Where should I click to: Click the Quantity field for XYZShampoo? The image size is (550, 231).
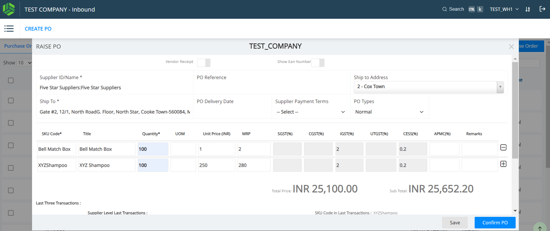[x=153, y=165]
